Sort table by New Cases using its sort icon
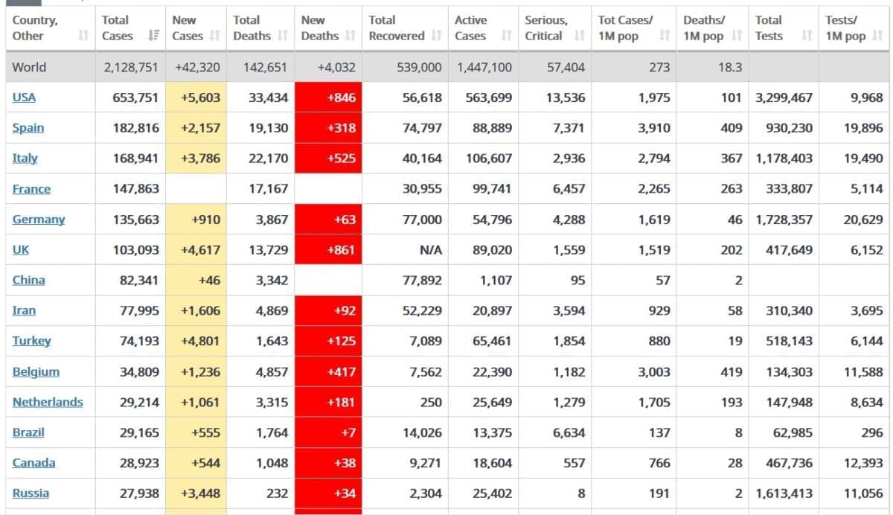893x515 pixels. click(x=215, y=36)
